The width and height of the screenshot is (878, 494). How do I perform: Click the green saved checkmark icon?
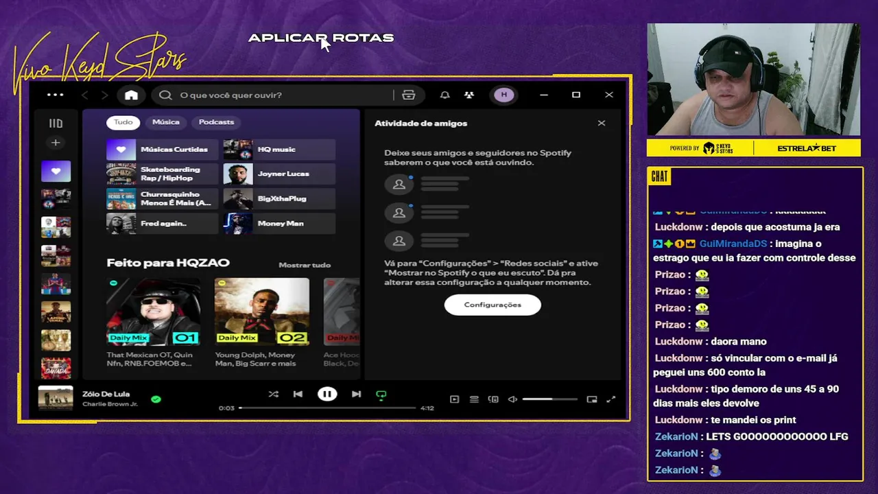pyautogui.click(x=156, y=399)
